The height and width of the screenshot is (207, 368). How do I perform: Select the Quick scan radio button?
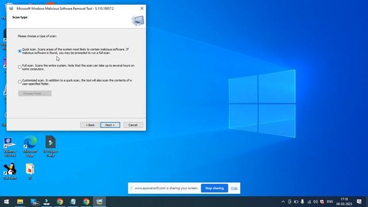pos(20,51)
